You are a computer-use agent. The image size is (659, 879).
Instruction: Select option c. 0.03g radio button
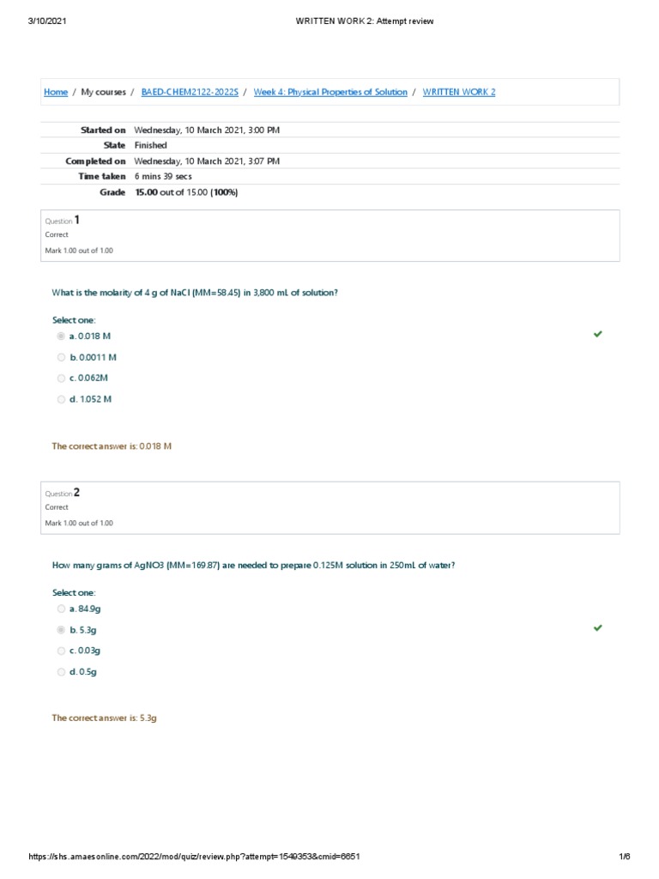coord(61,650)
